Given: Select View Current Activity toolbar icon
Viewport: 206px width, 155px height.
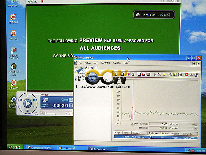Looking at the screenshot, I should click(x=128, y=74).
